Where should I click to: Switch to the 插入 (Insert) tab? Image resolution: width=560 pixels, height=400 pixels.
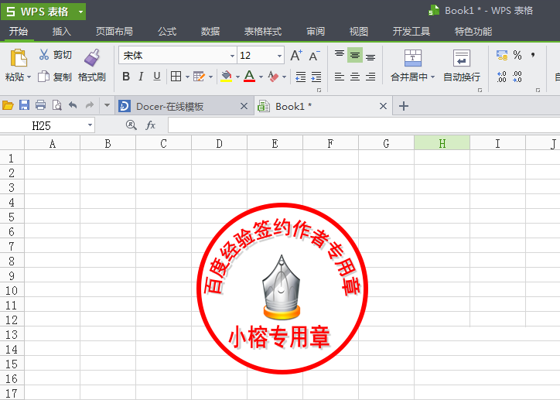click(62, 32)
